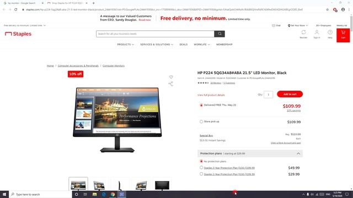Click Read now link in banner
The width and height of the screenshot is (353, 198).
point(145,20)
